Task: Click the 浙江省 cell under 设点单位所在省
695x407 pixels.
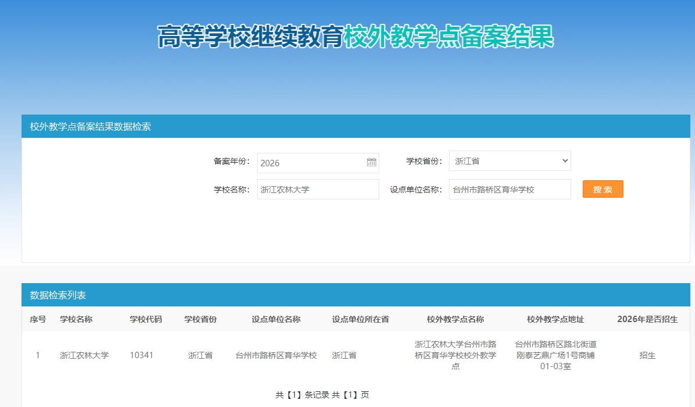Action: tap(344, 355)
